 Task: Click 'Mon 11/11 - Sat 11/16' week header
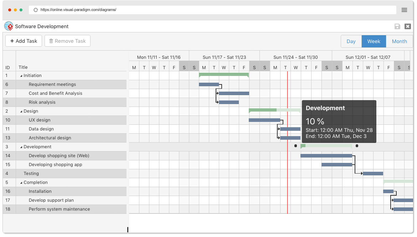coord(159,57)
